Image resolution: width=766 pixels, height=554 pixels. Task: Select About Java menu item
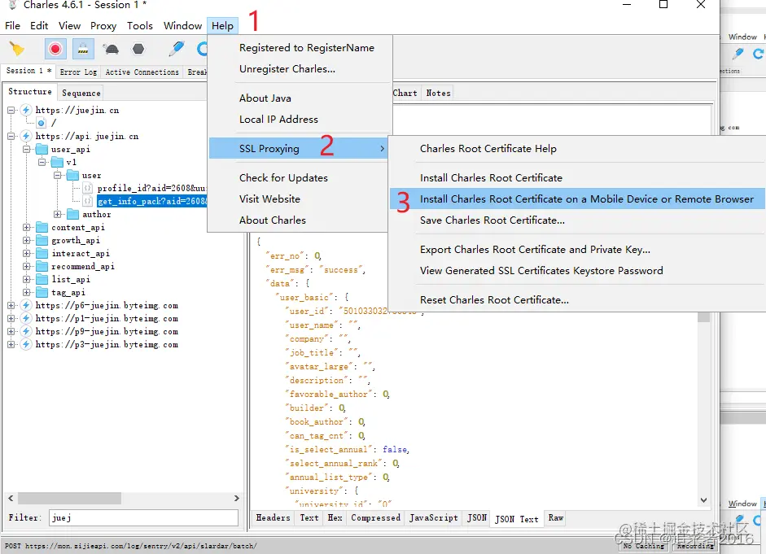tap(265, 98)
